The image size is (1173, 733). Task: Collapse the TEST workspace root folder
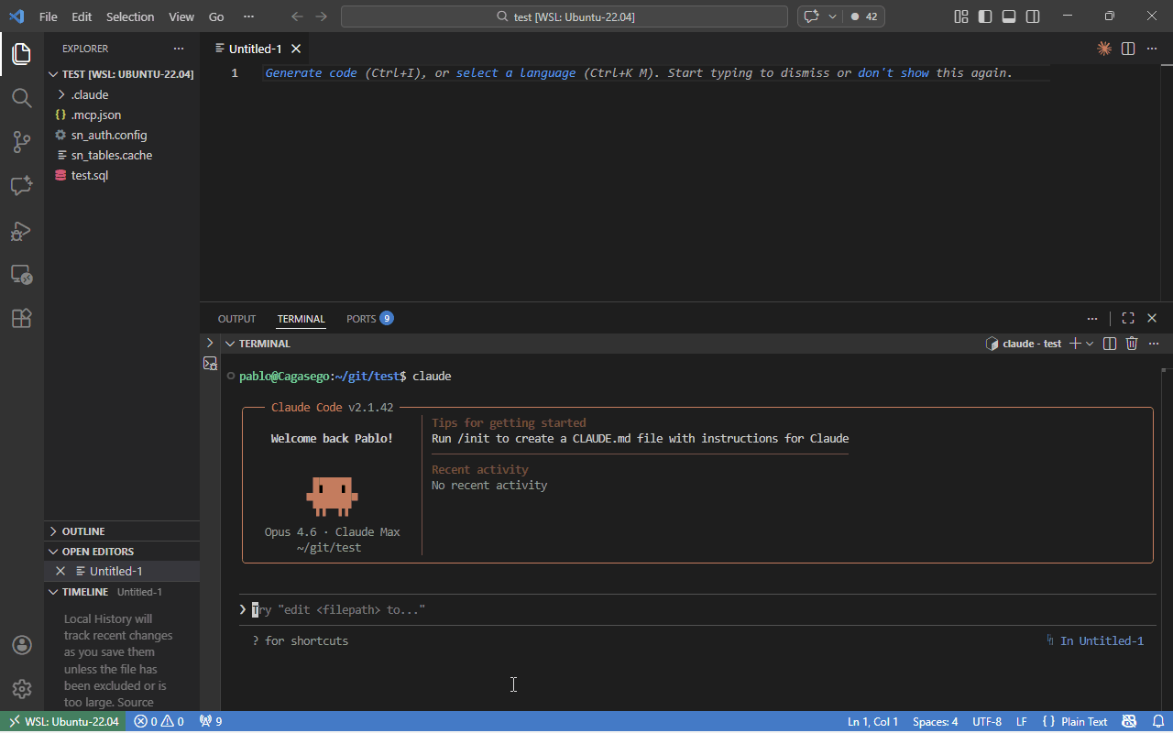coord(122,74)
